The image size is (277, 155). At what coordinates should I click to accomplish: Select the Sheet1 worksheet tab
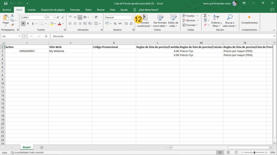(27, 147)
